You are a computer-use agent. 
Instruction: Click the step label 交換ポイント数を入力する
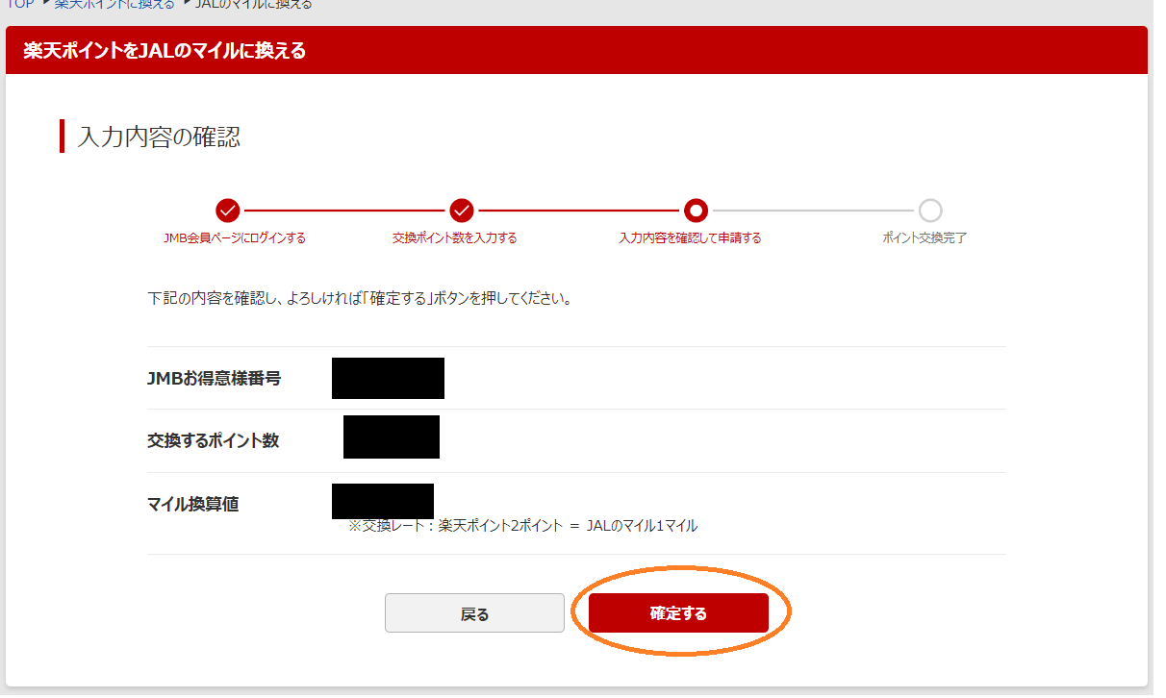coord(454,238)
